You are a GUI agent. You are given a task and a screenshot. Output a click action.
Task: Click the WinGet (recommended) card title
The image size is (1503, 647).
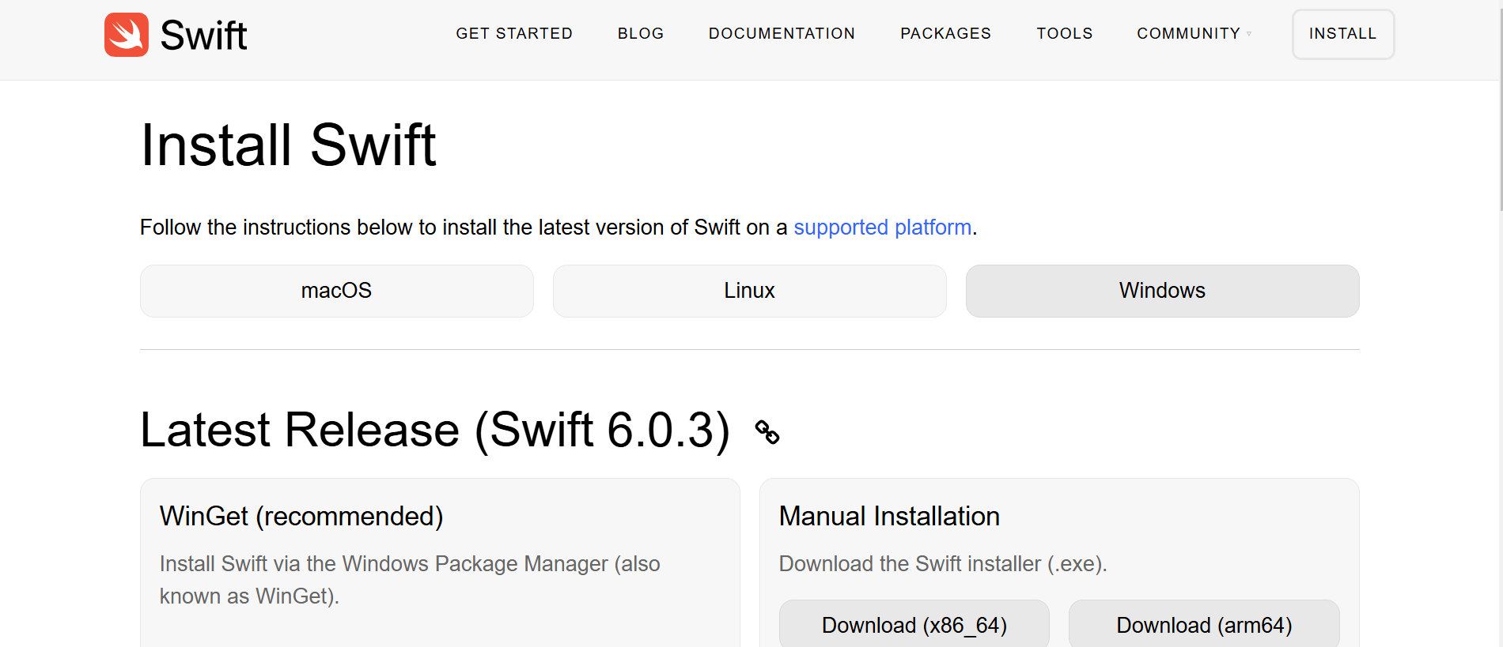(301, 517)
